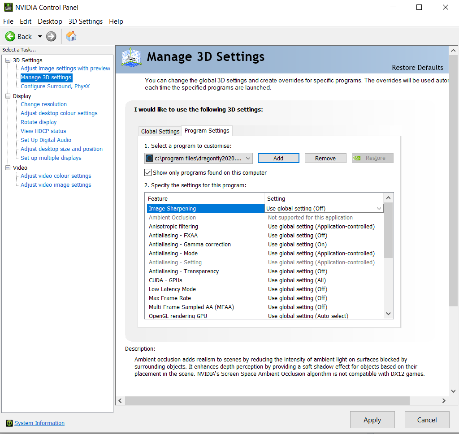Image resolution: width=459 pixels, height=434 pixels.
Task: Select Antialiasing - Transparency row
Action: [x=265, y=271]
